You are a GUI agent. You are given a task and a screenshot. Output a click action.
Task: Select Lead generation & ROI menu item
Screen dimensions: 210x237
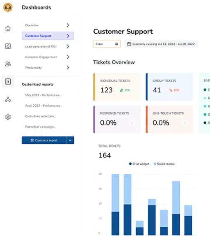pos(48,46)
